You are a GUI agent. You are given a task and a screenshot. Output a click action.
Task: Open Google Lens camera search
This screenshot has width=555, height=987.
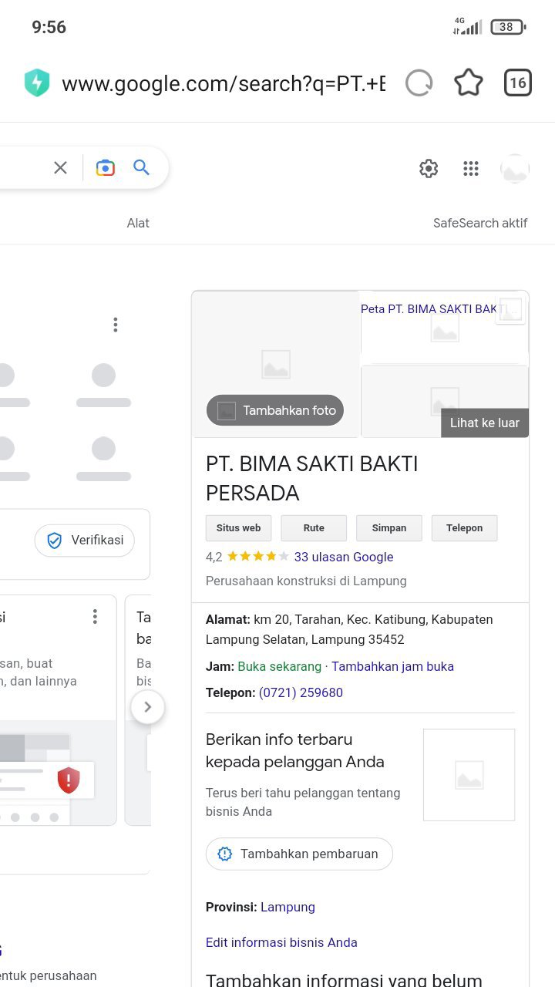point(106,167)
